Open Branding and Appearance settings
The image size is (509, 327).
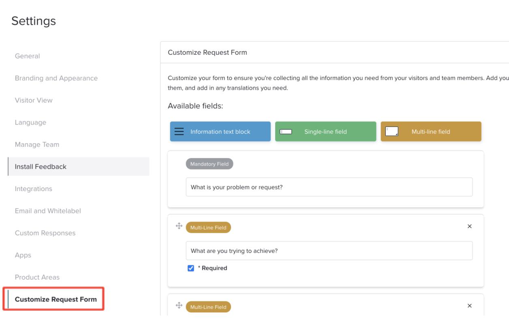pos(56,78)
